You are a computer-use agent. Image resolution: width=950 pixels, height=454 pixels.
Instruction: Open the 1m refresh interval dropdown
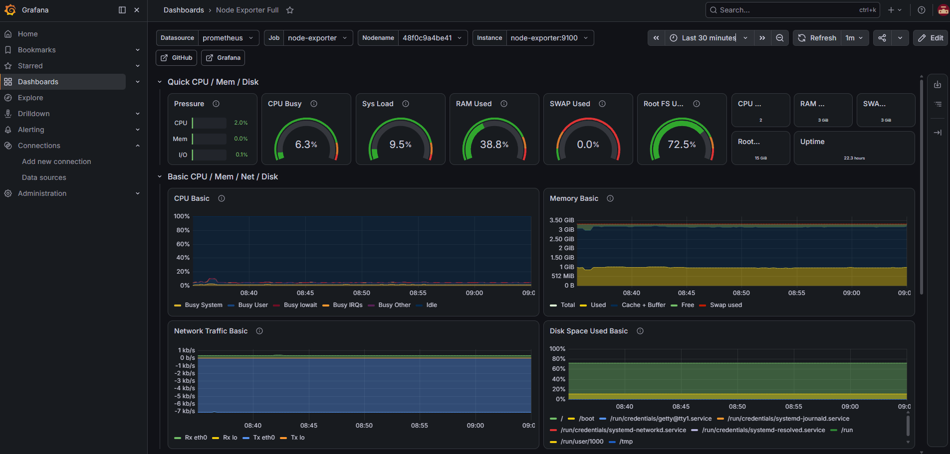(x=854, y=38)
